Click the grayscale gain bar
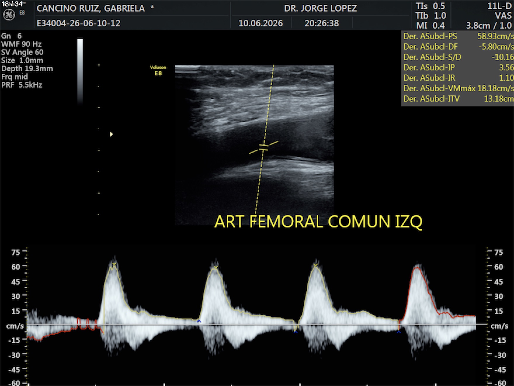The height and width of the screenshot is (386, 514). pyautogui.click(x=80, y=71)
